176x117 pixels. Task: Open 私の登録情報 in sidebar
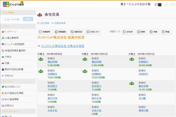click(10, 99)
